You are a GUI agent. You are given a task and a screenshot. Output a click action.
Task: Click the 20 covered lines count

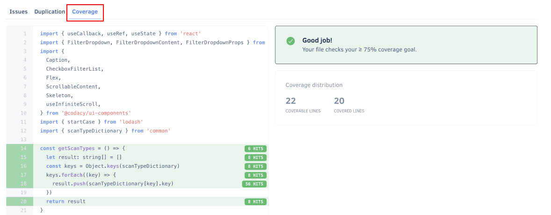click(339, 101)
